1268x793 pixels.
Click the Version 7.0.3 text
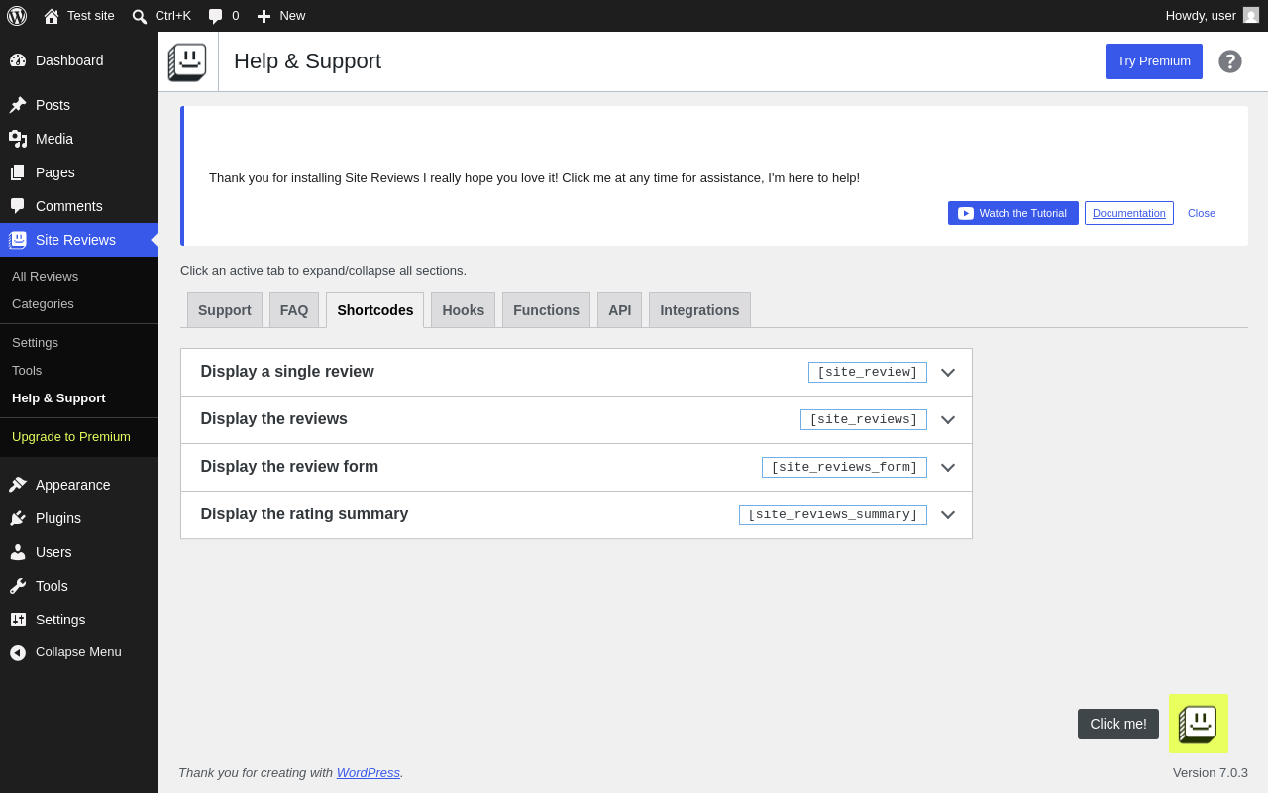click(x=1211, y=772)
